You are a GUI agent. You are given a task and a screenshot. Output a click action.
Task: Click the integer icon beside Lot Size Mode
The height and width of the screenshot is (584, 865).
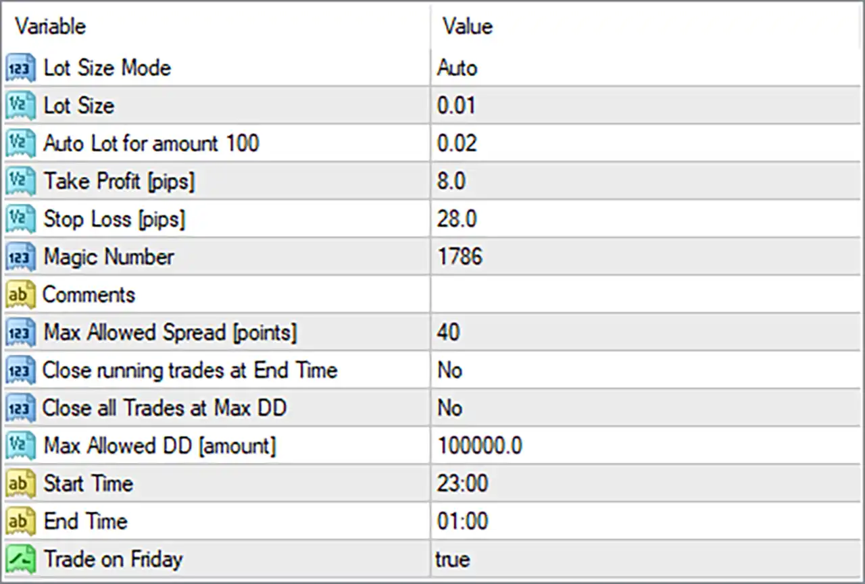click(x=20, y=68)
